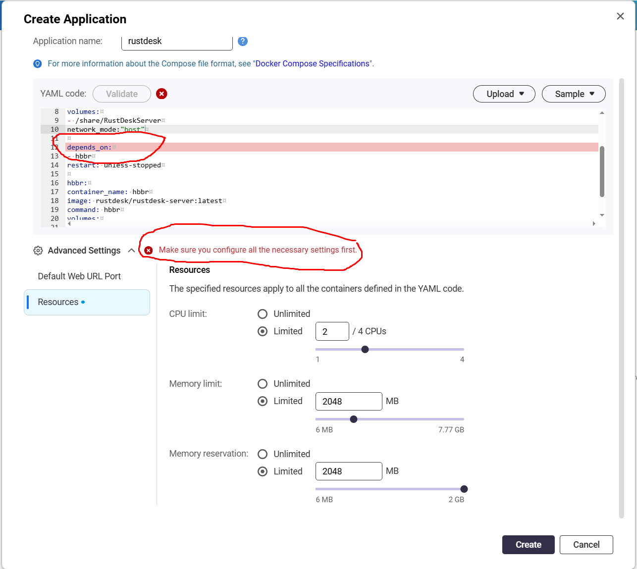Click the CPU limit value field

coord(332,331)
